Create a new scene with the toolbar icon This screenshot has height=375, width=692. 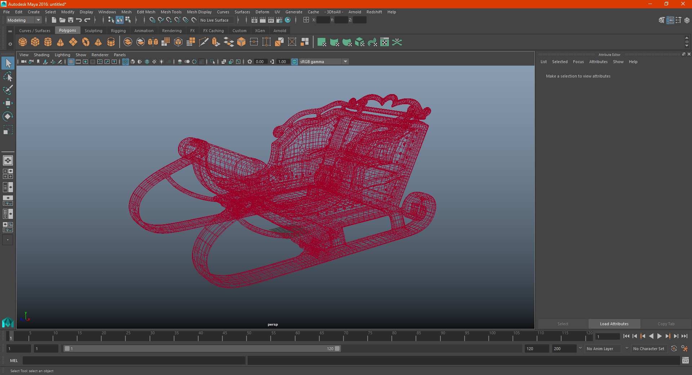coord(54,20)
